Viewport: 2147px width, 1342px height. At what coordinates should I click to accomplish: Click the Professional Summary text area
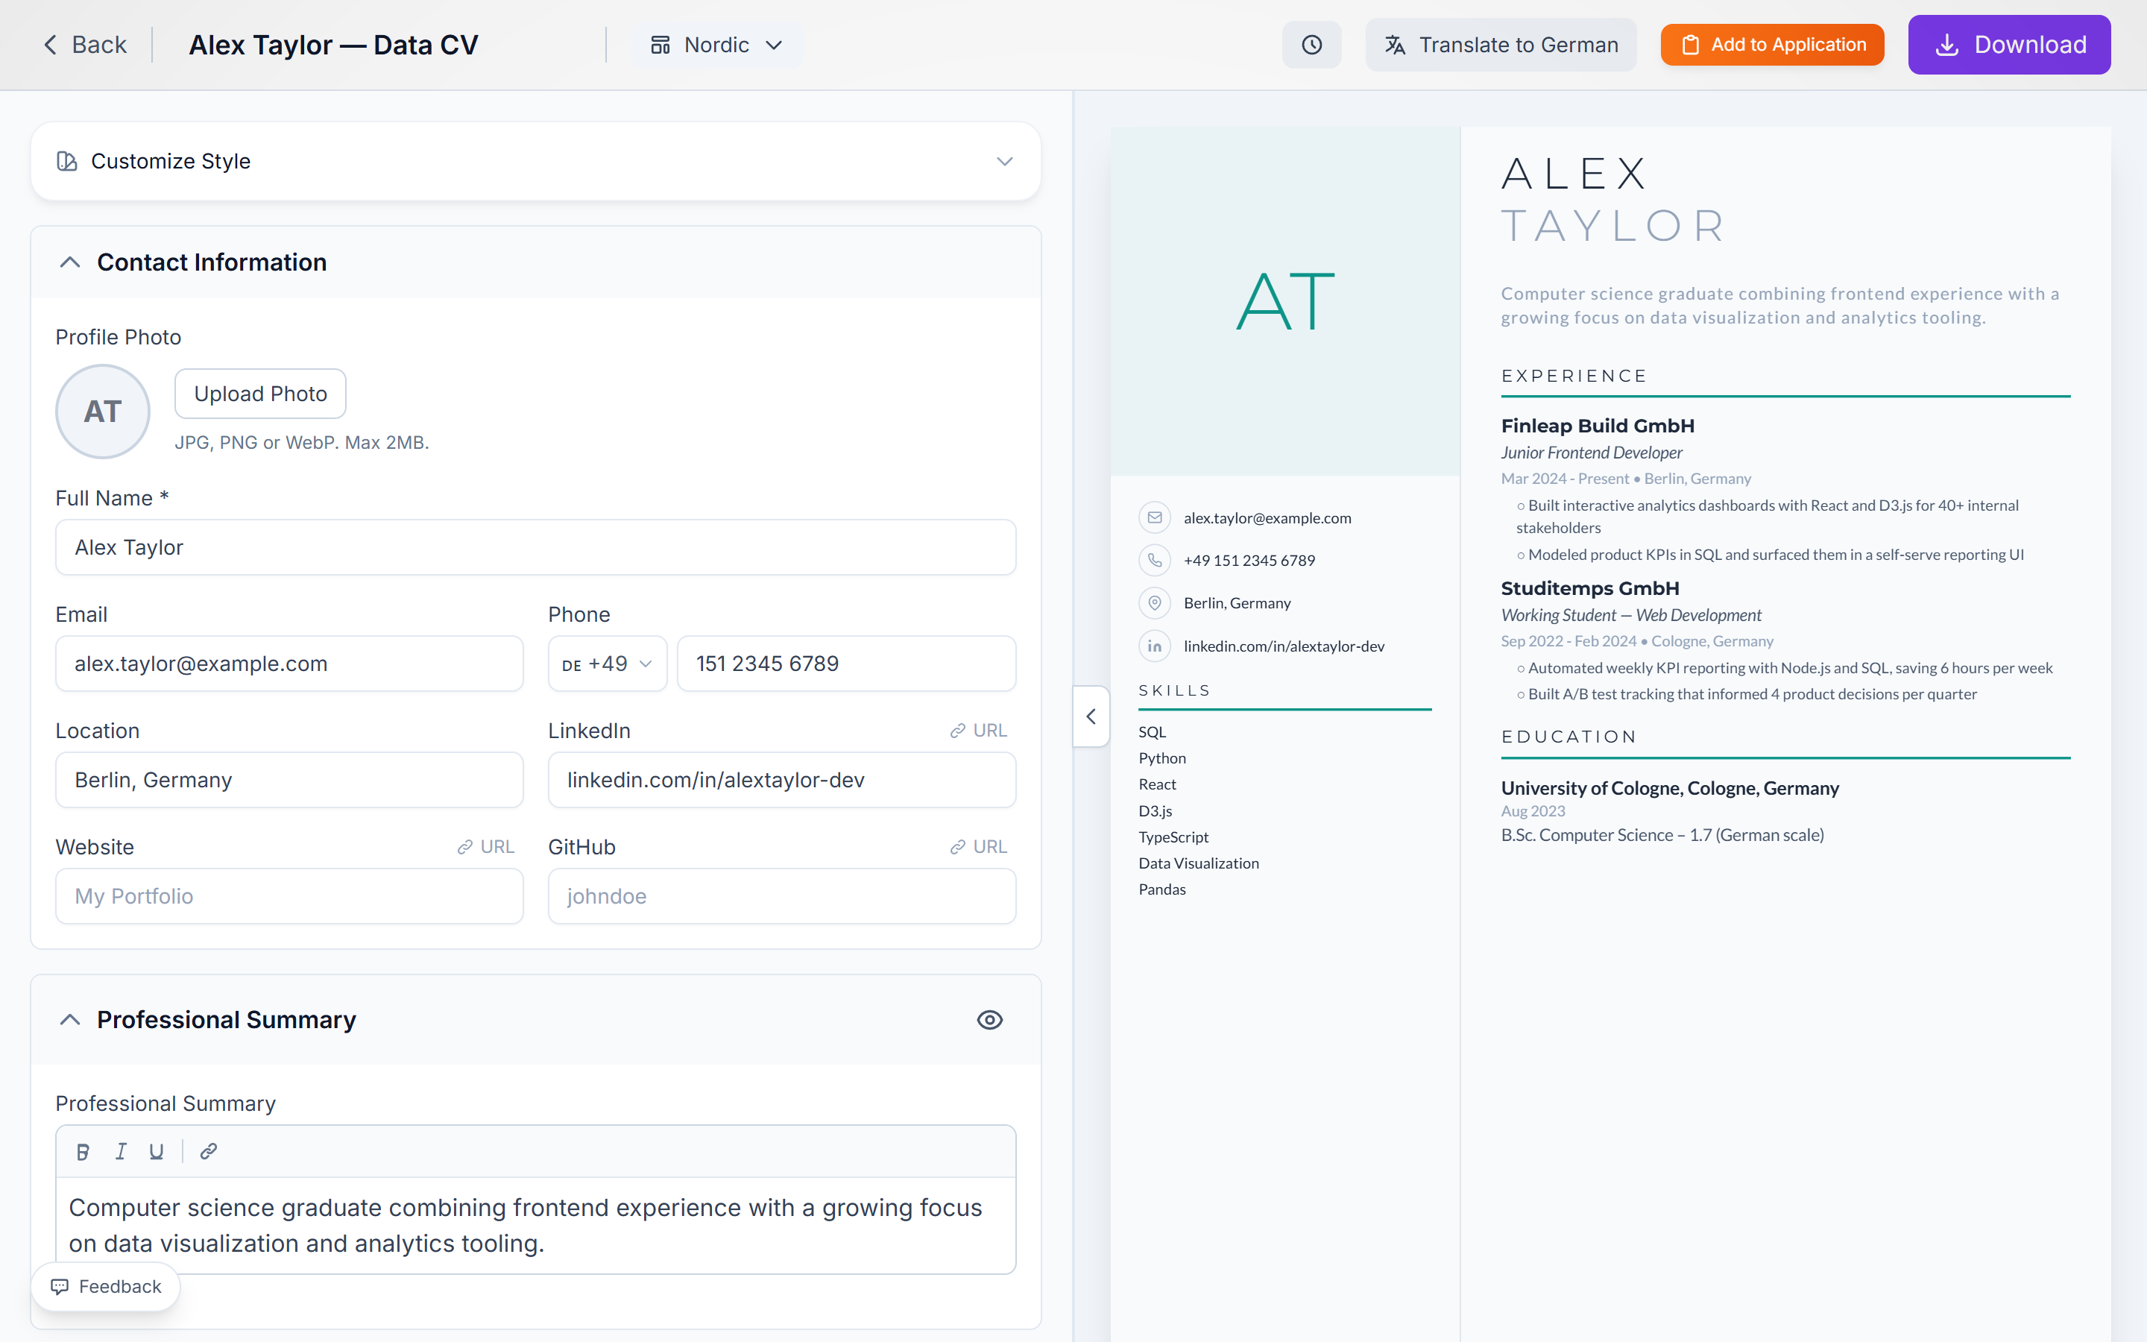(536, 1225)
